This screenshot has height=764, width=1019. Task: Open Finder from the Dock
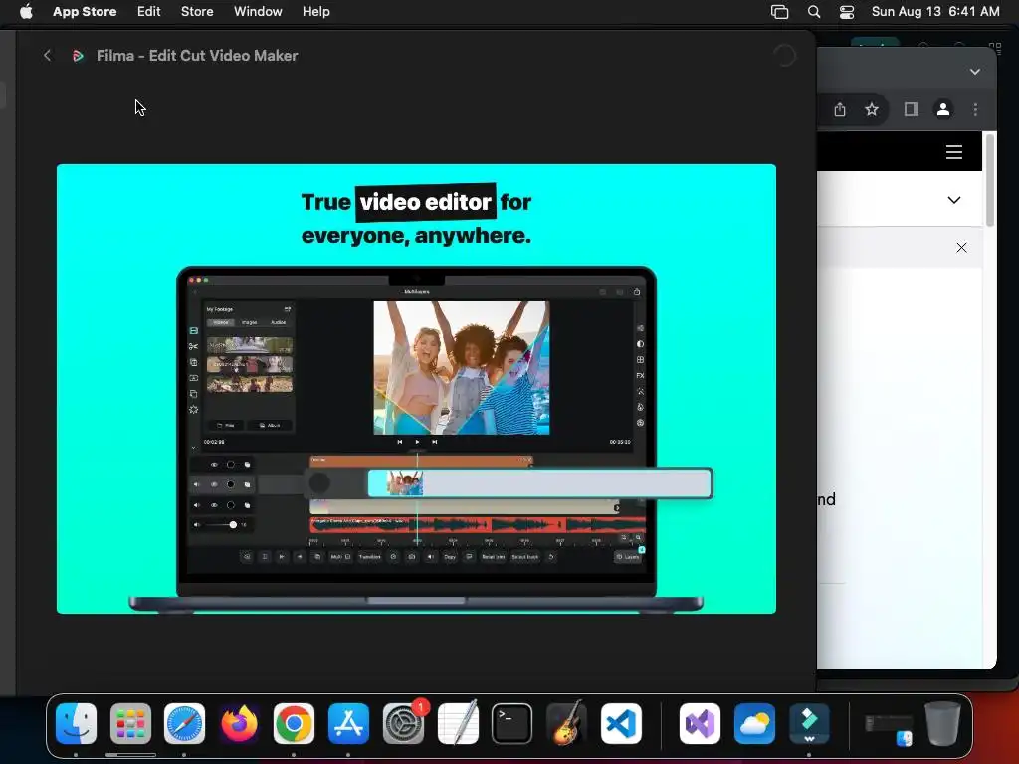point(76,723)
